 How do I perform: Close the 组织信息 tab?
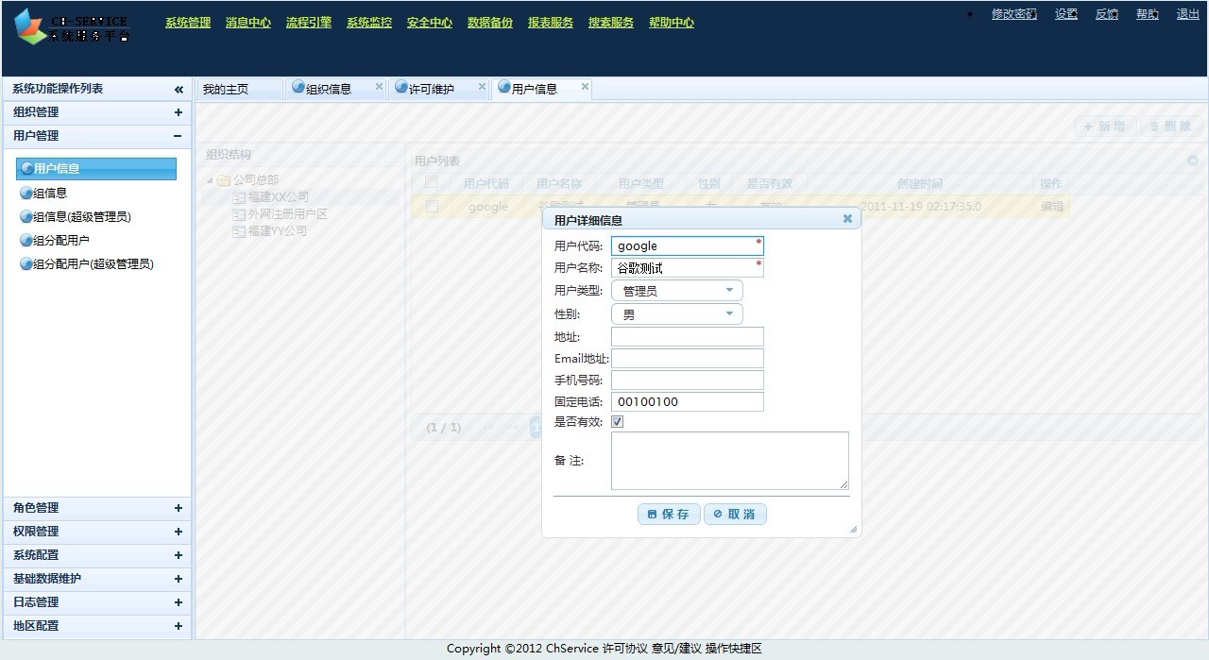point(379,87)
